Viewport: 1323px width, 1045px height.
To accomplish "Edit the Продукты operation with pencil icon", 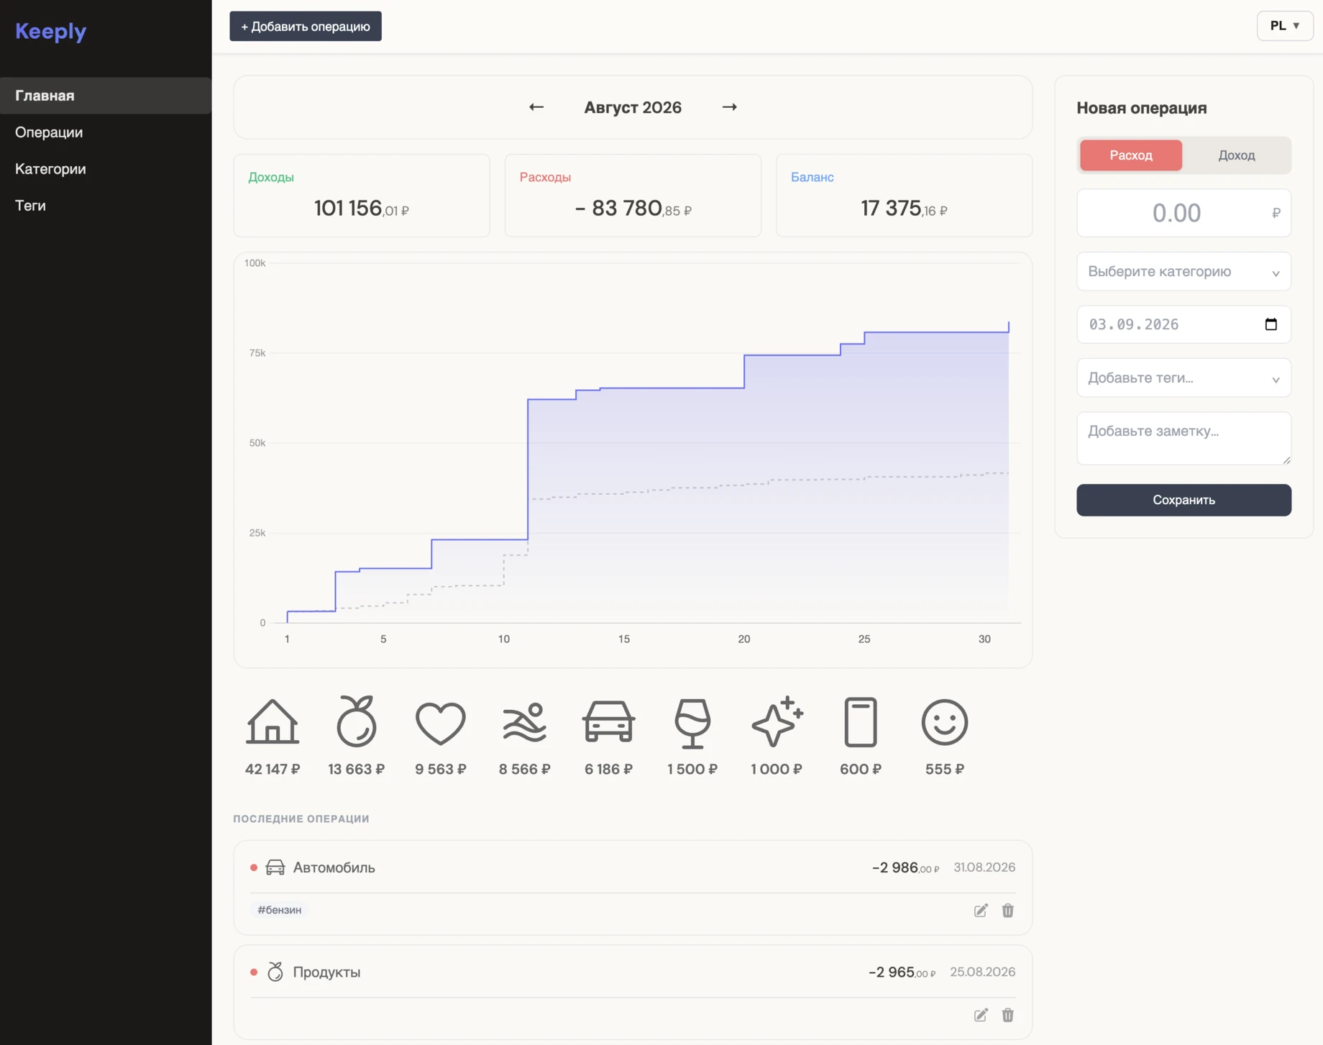I will (x=981, y=1015).
